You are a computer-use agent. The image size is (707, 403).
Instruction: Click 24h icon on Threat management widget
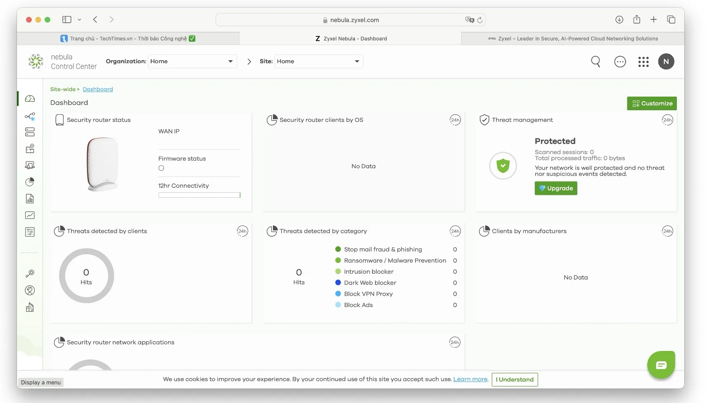coord(667,120)
